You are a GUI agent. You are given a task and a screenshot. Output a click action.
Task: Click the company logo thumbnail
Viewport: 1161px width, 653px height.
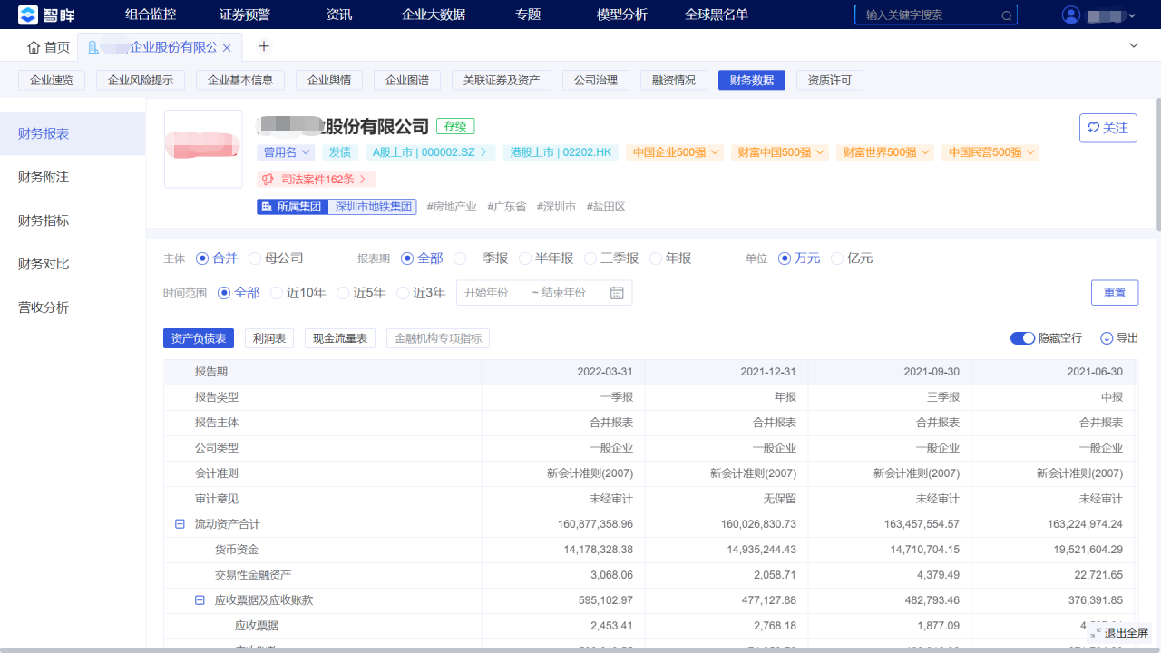[203, 149]
